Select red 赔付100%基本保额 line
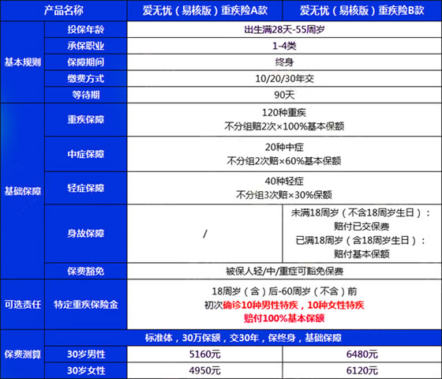 [284, 318]
